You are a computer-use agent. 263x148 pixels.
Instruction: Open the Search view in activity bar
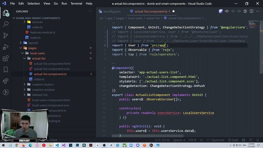pyautogui.click(x=5, y=24)
